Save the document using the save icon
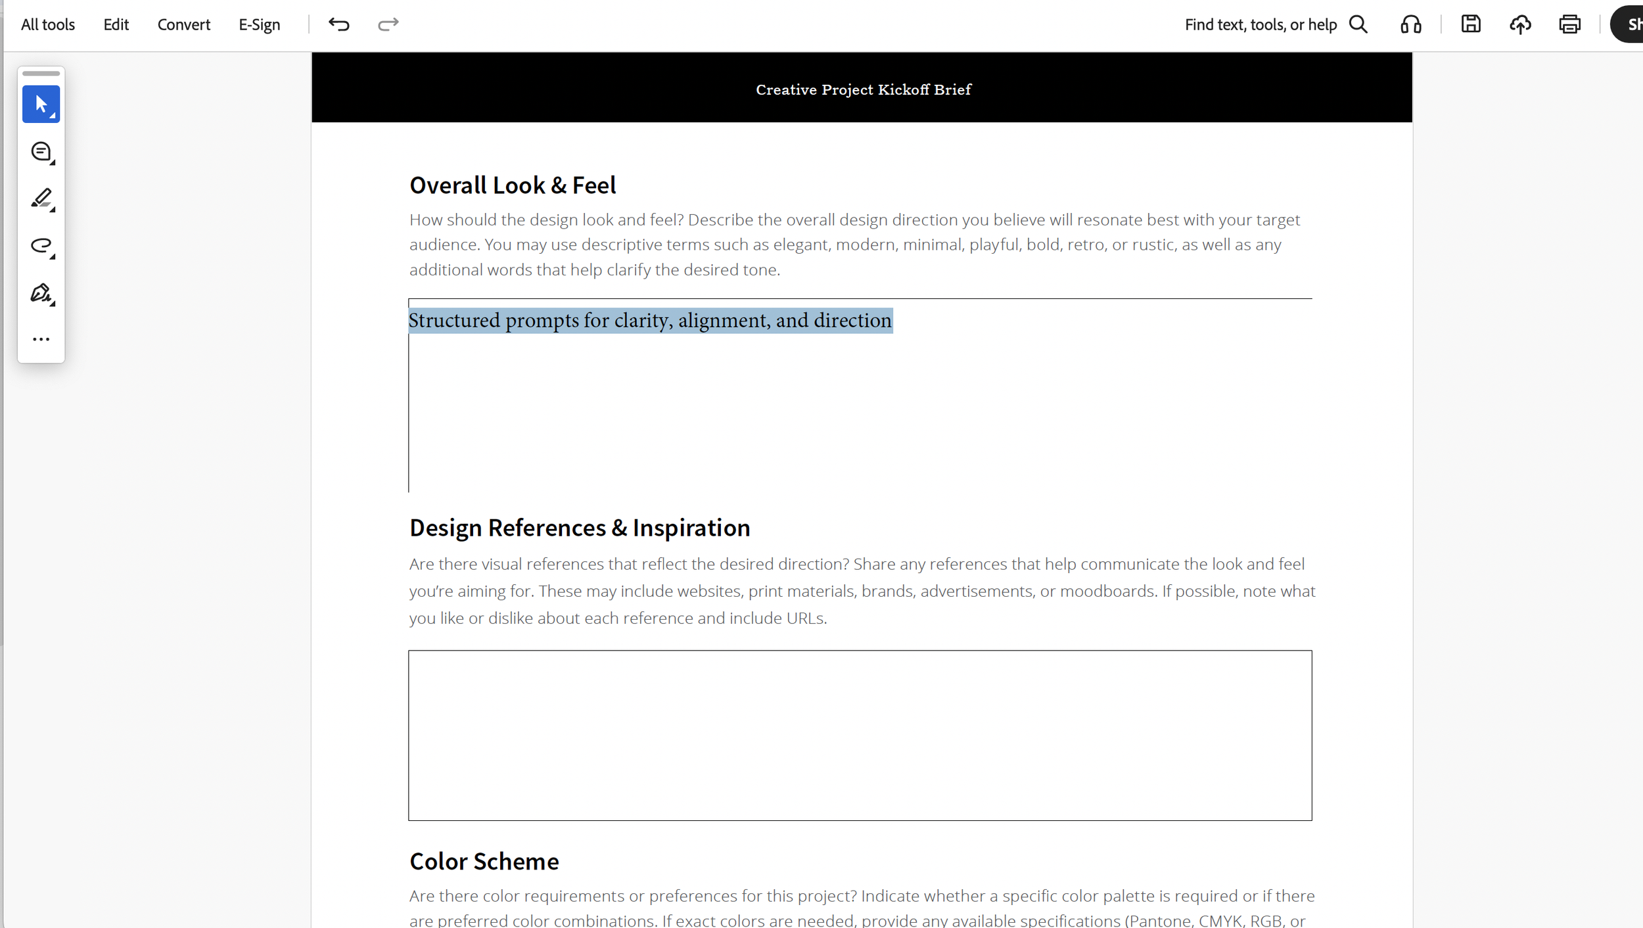This screenshot has height=928, width=1643. (1470, 24)
